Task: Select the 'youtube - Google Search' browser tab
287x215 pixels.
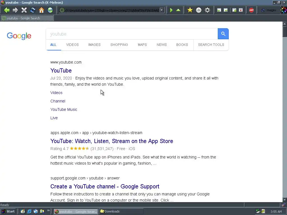Action: click(x=27, y=18)
